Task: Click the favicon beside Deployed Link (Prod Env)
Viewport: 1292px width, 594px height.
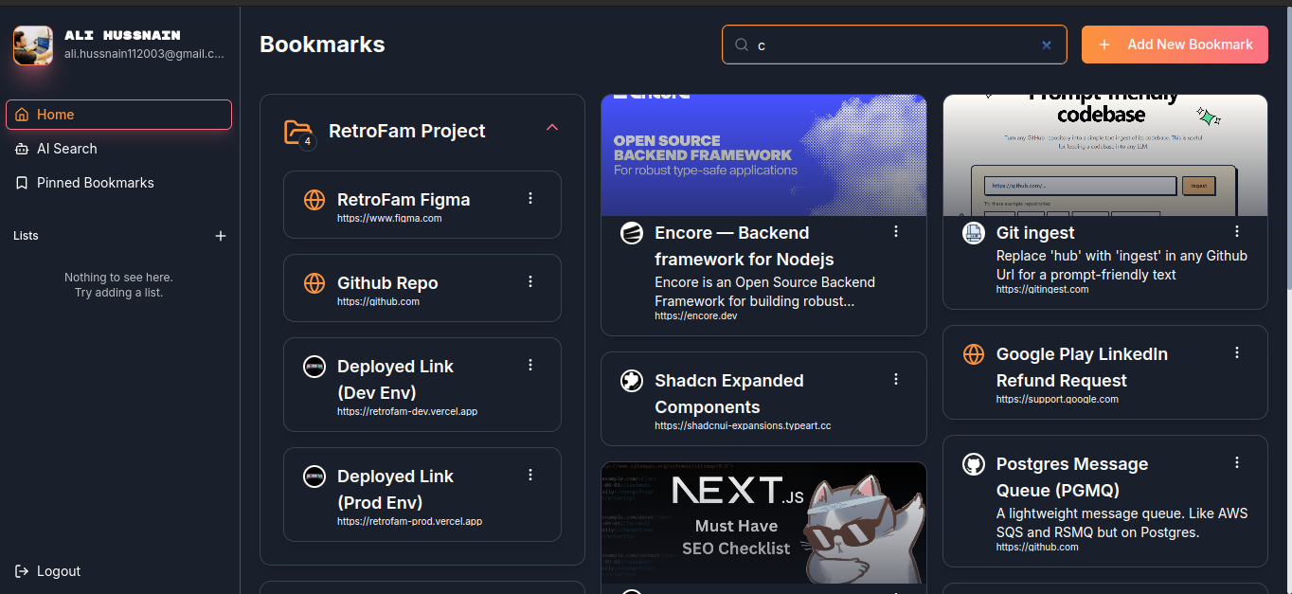Action: tap(314, 477)
